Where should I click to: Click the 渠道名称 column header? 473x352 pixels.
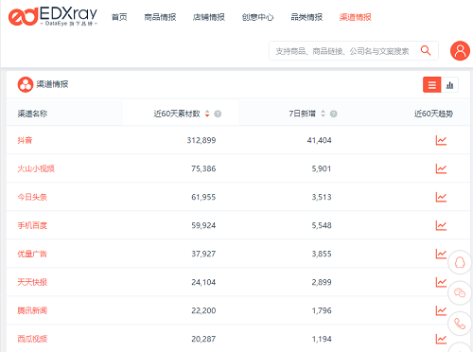pyautogui.click(x=32, y=114)
